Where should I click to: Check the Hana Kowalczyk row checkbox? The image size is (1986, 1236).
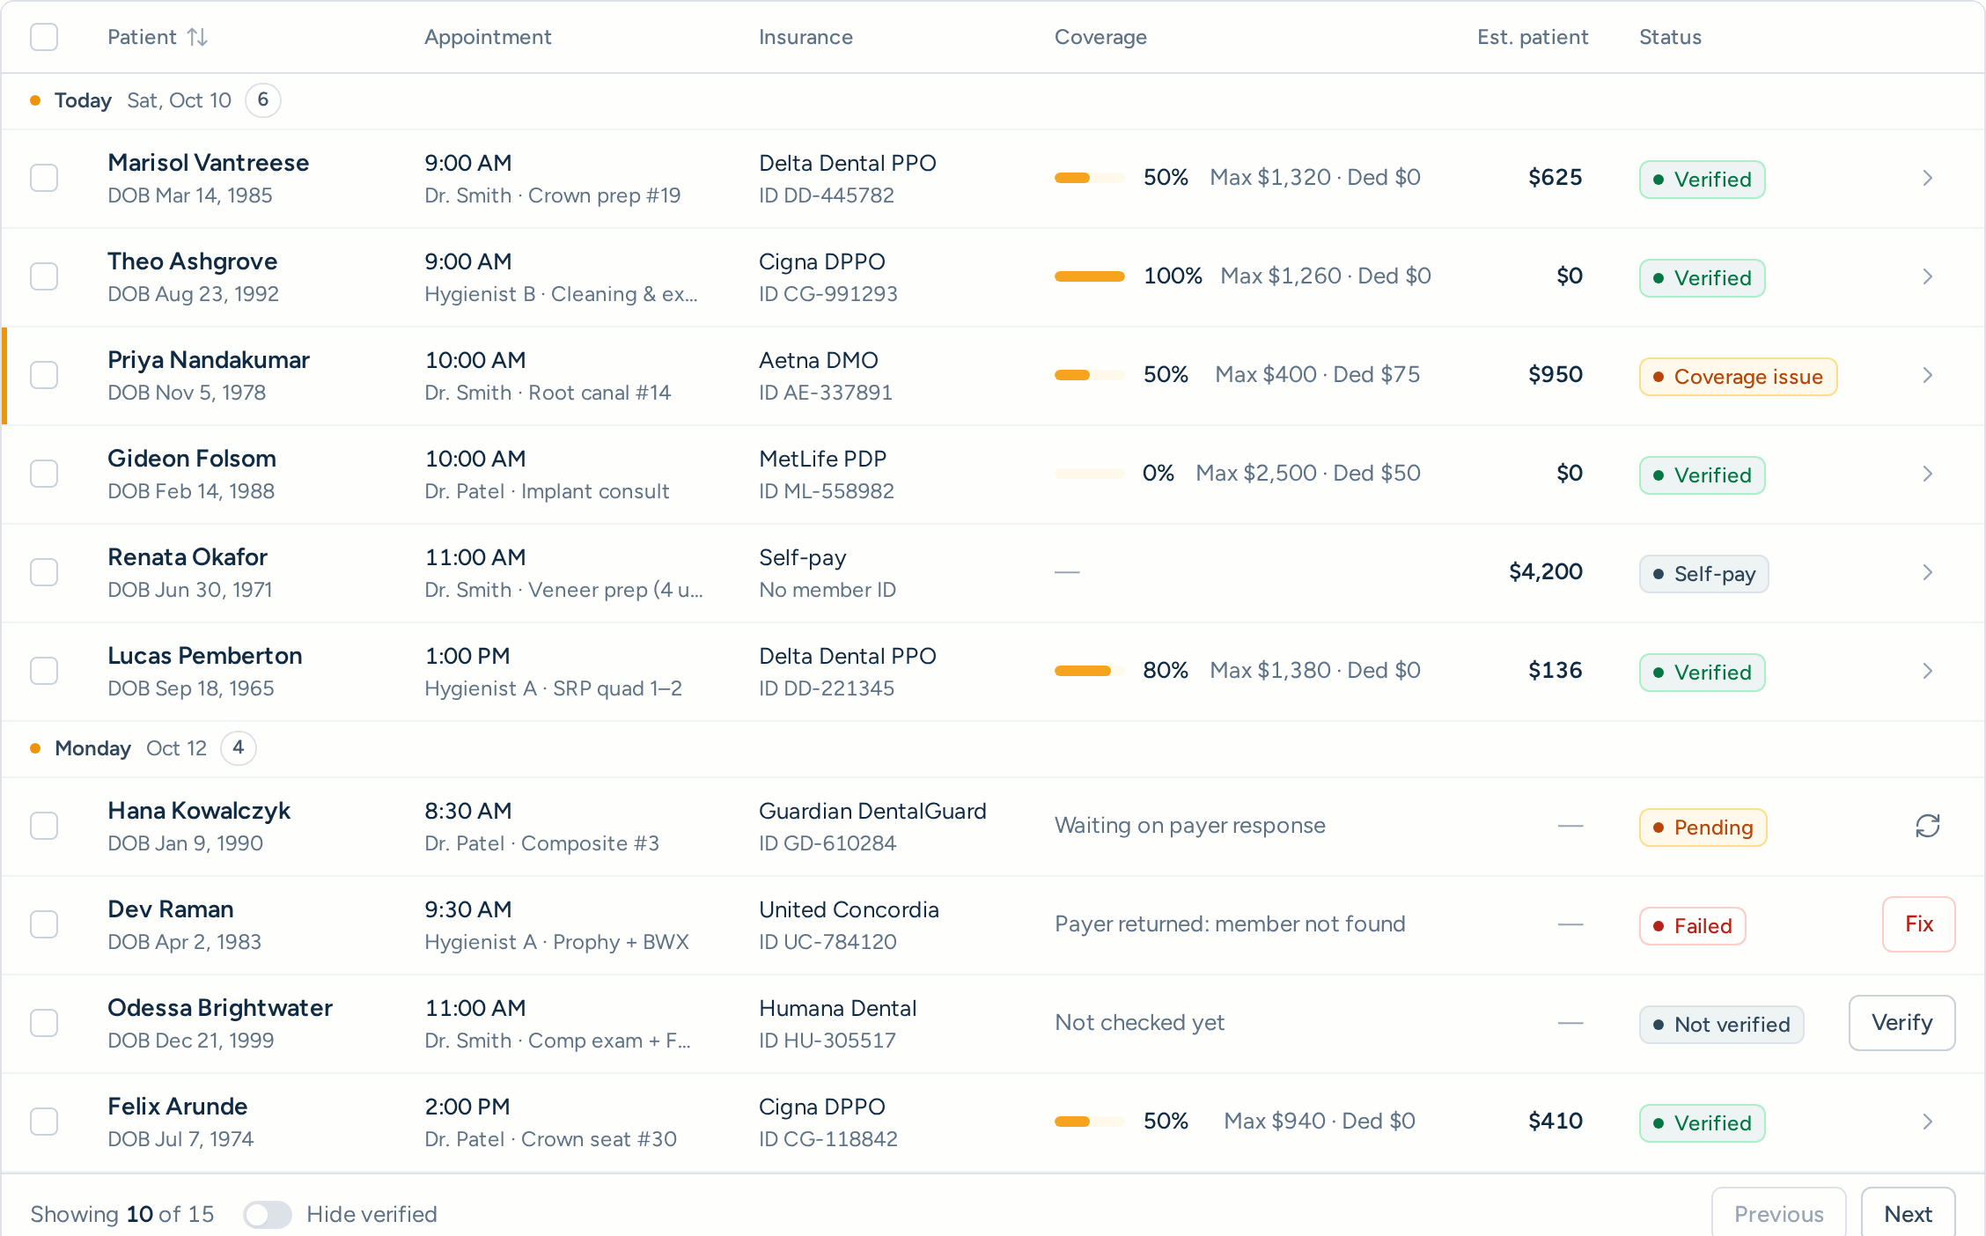coord(44,826)
